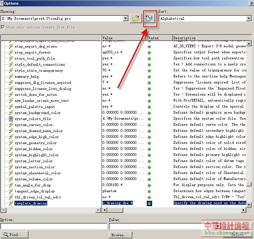
Task: Click the vertical scrollbar down arrow
Action: click(x=249, y=204)
